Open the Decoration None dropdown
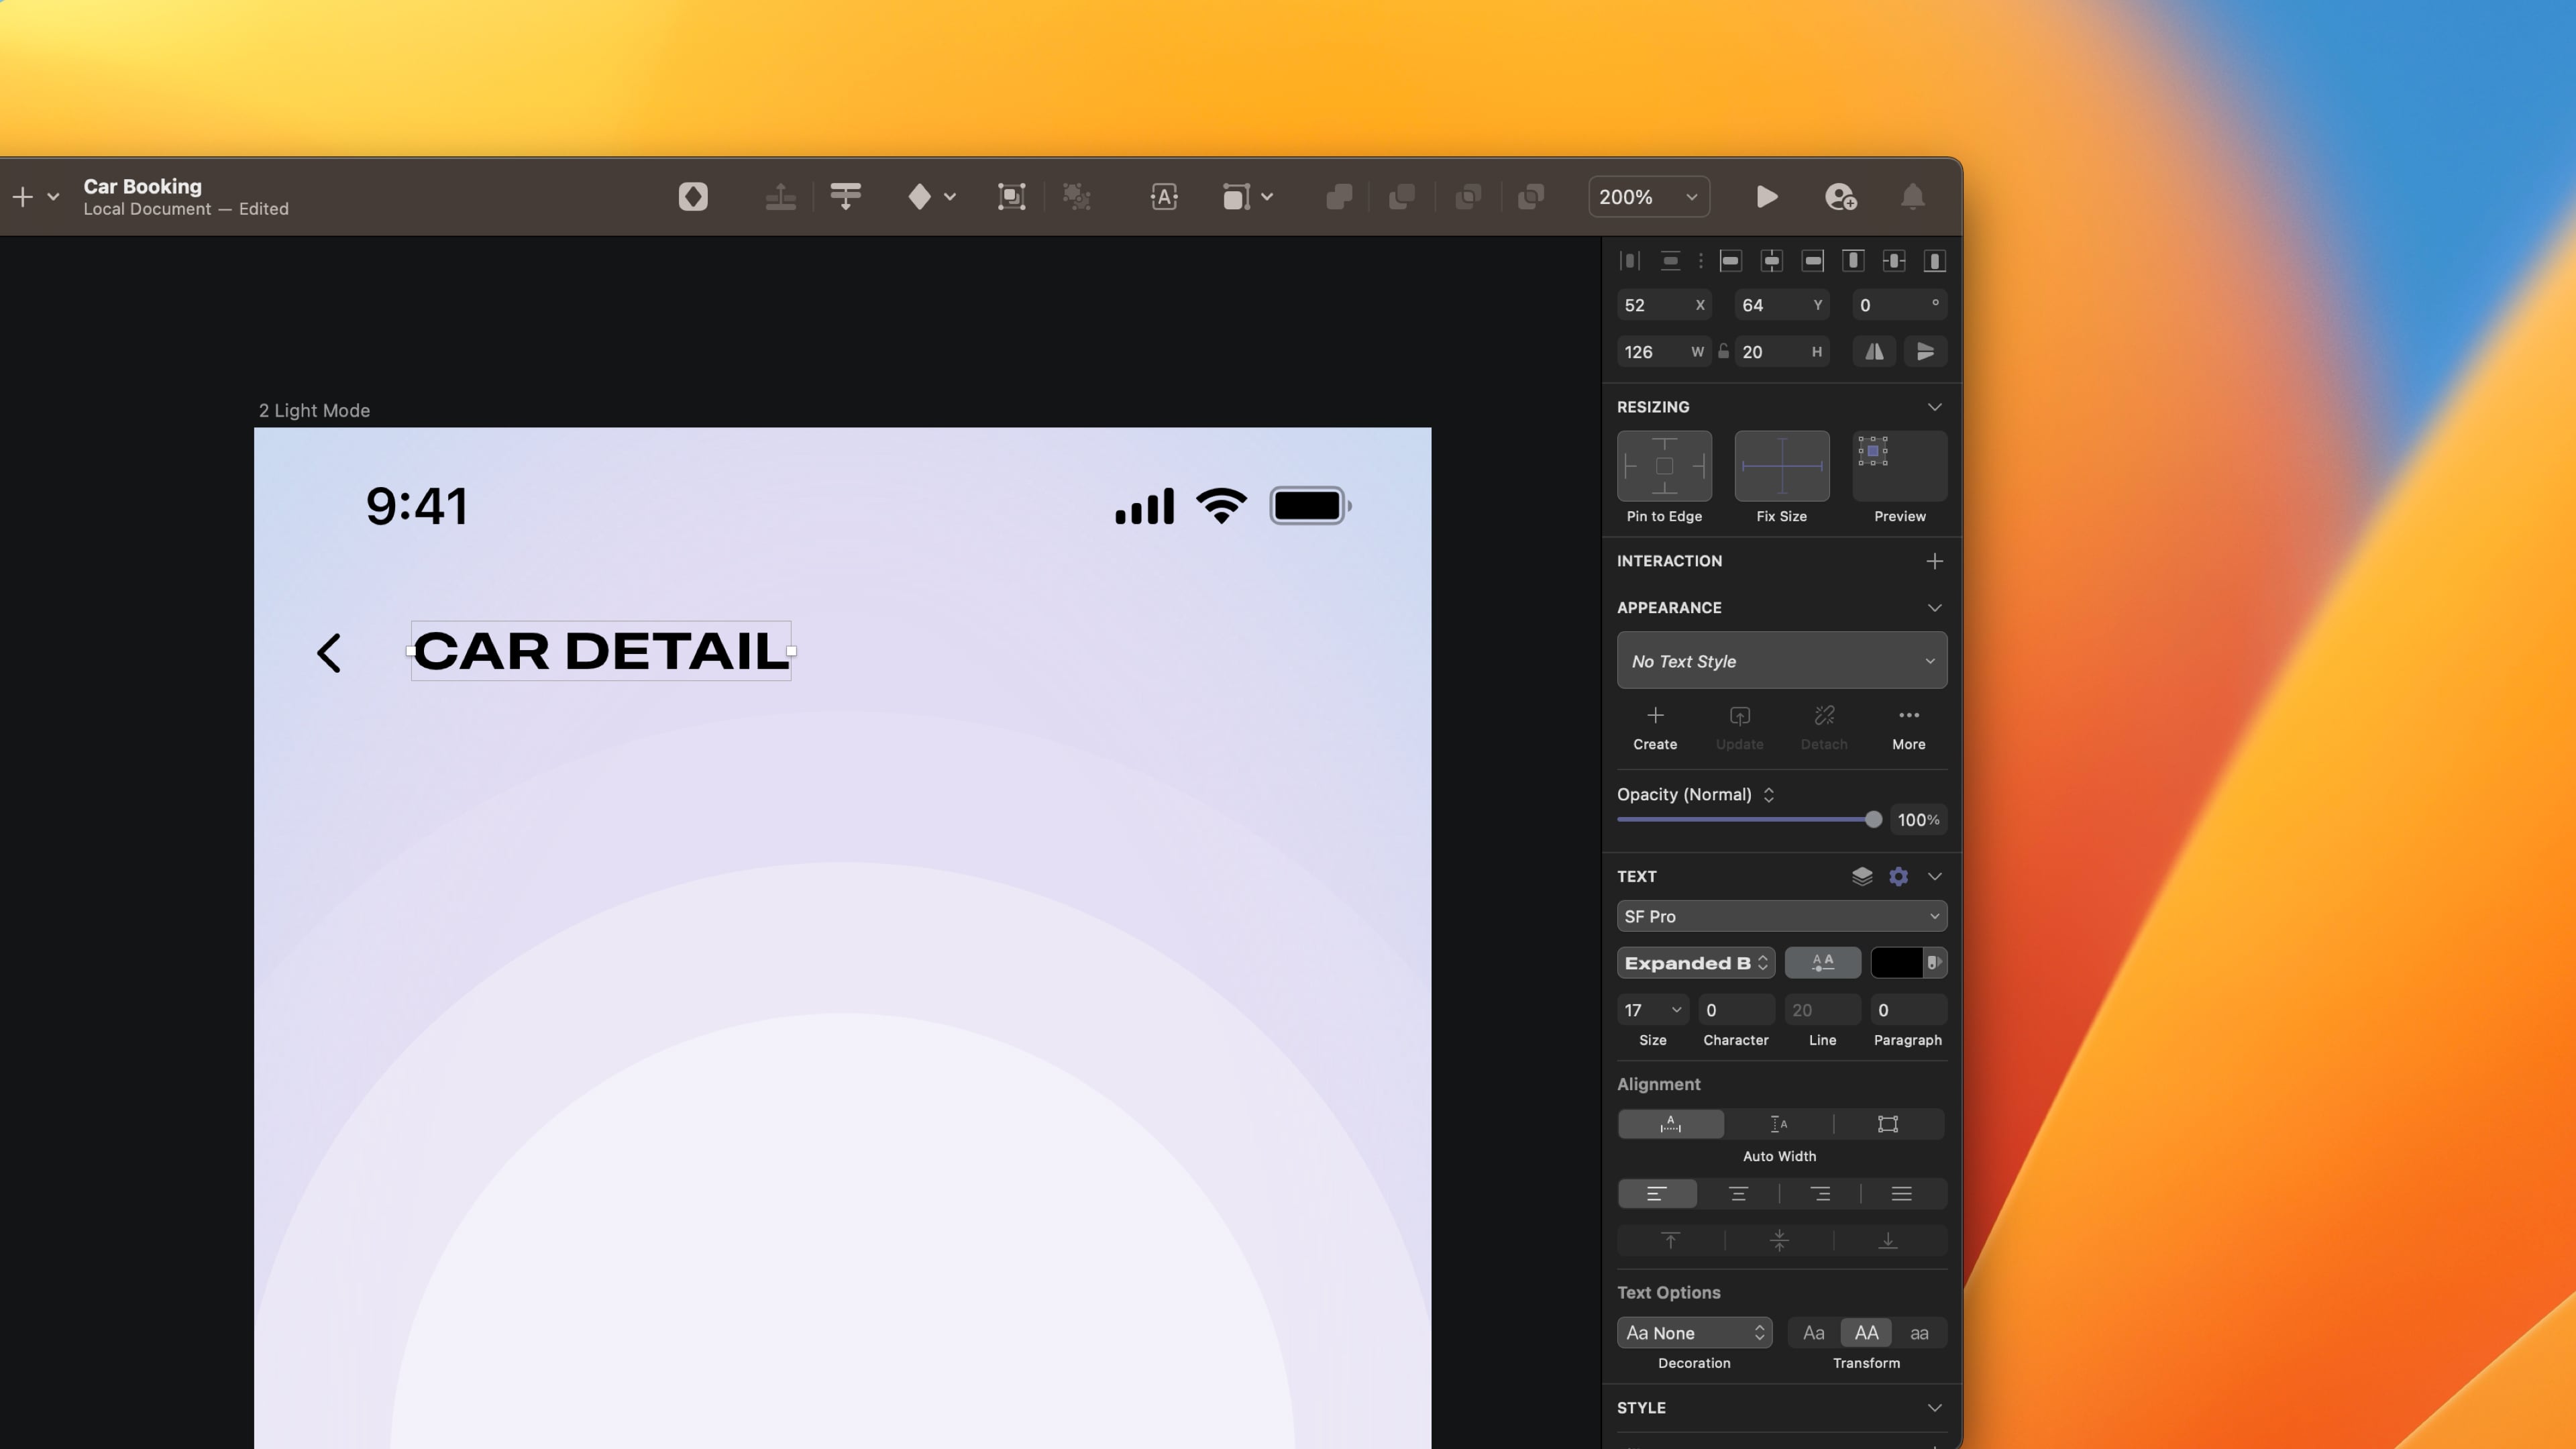The width and height of the screenshot is (2576, 1449). (x=1694, y=1333)
